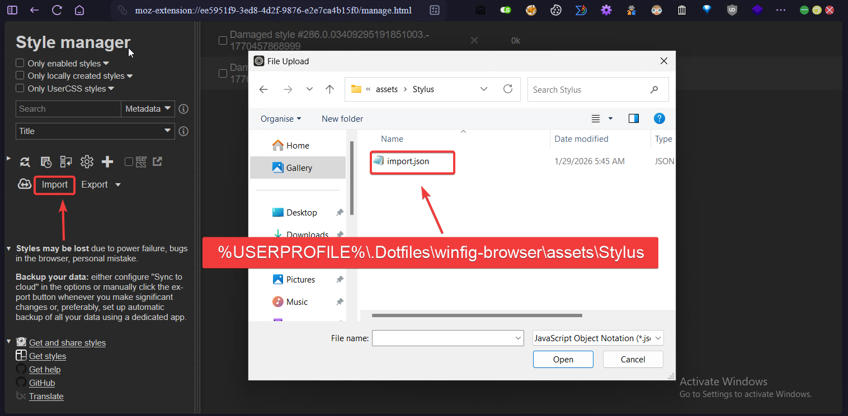Image resolution: width=848 pixels, height=416 pixels.
Task: Check the Only UserCSS styles box
Action: click(x=20, y=88)
